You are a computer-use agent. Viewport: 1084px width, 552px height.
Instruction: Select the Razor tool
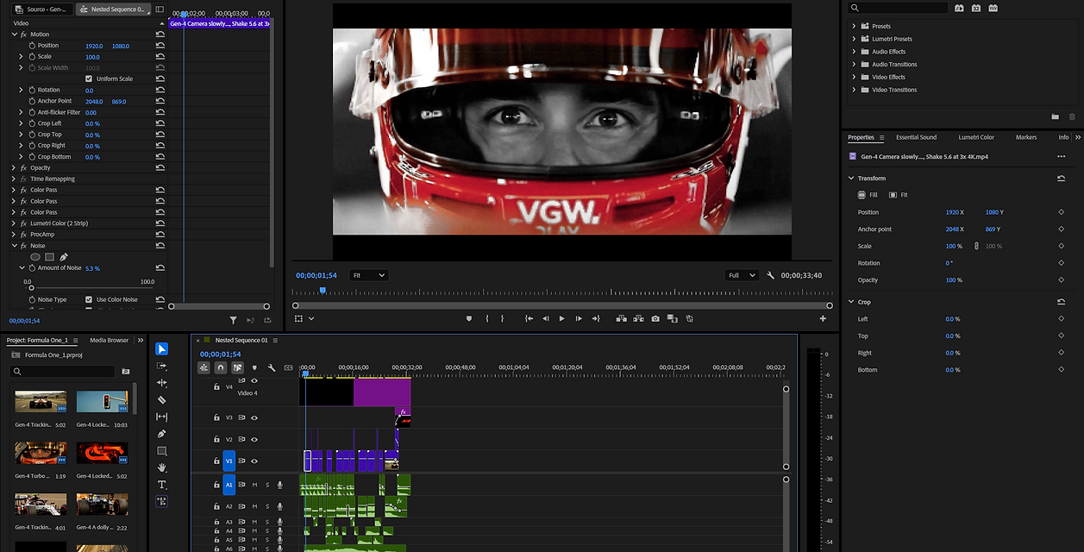coord(162,400)
